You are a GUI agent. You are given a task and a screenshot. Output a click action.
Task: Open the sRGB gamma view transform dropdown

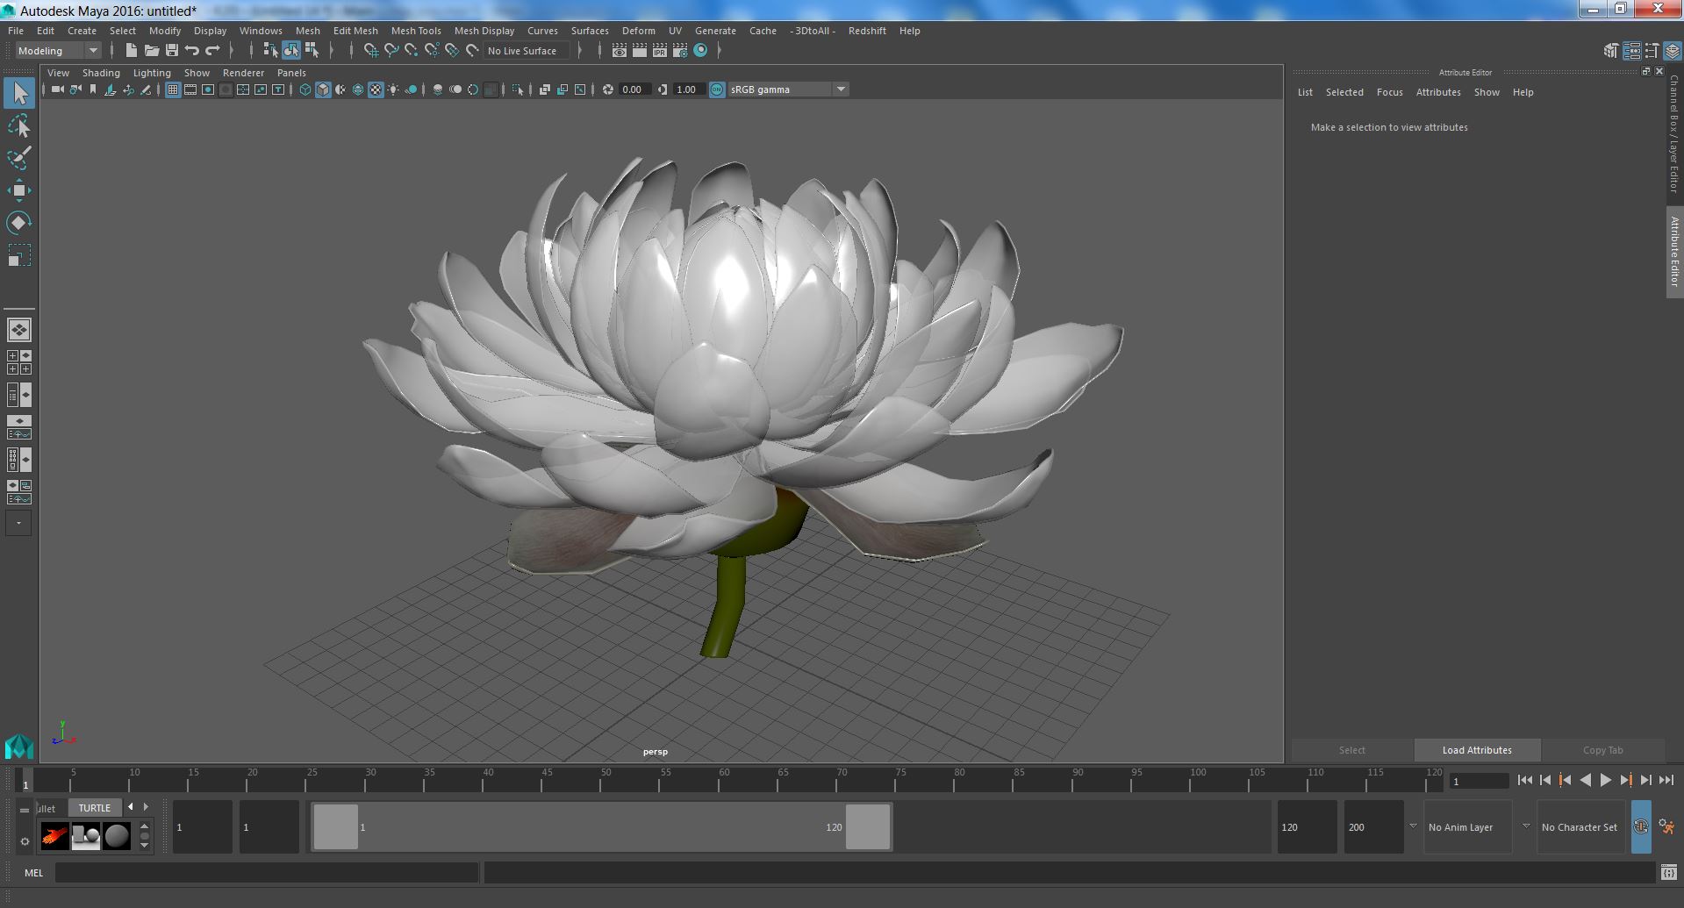(788, 89)
